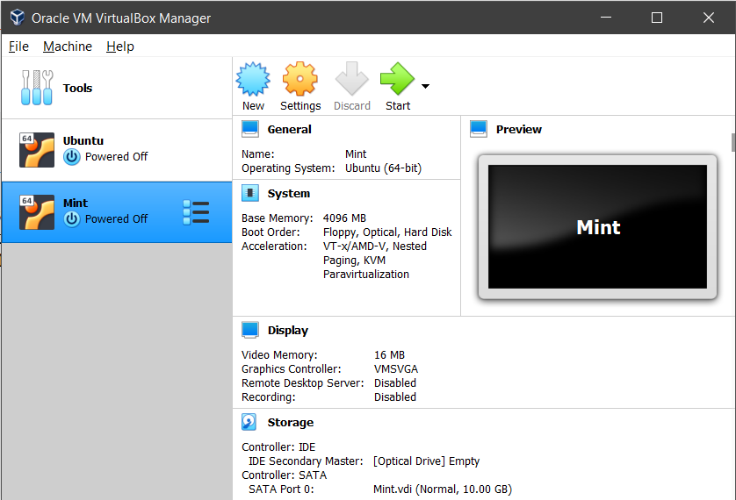Open Settings via the orange gear icon
The width and height of the screenshot is (736, 500).
[300, 79]
